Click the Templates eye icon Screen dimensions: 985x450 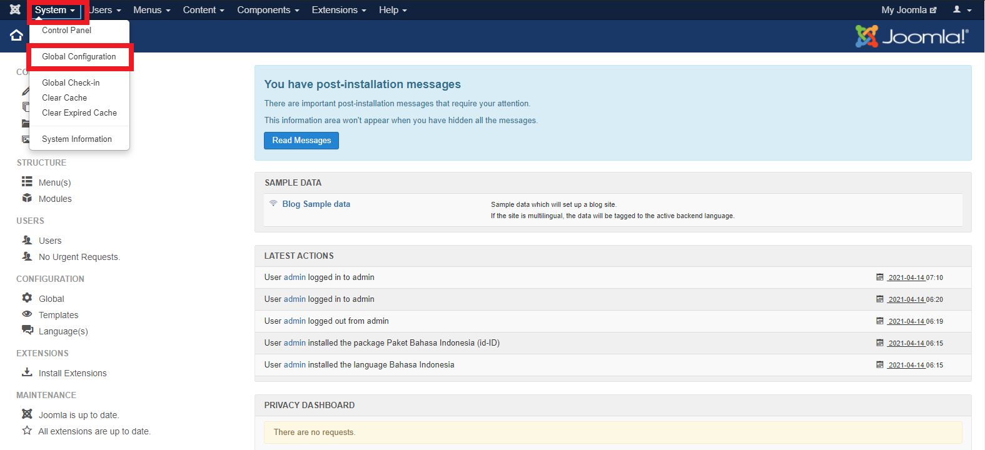click(27, 314)
